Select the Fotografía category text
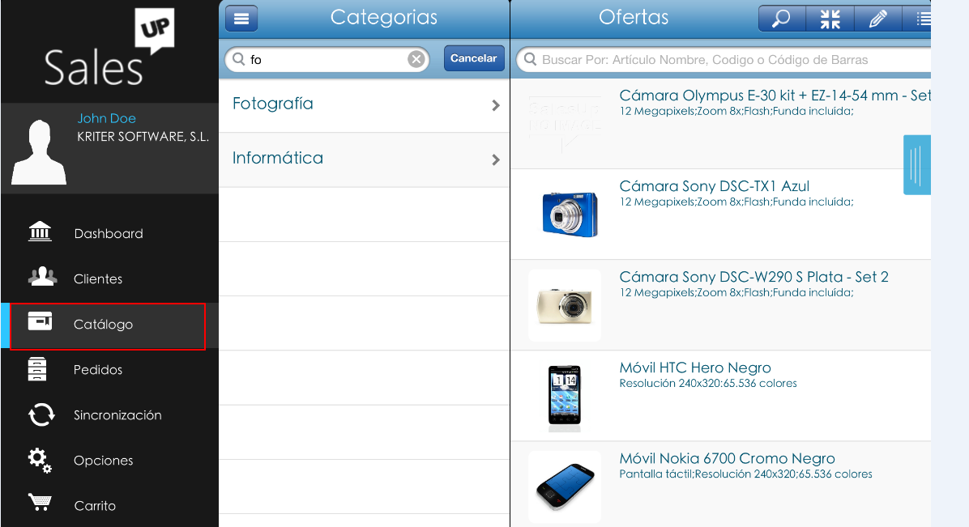Screen dimensions: 969x527 (272, 104)
